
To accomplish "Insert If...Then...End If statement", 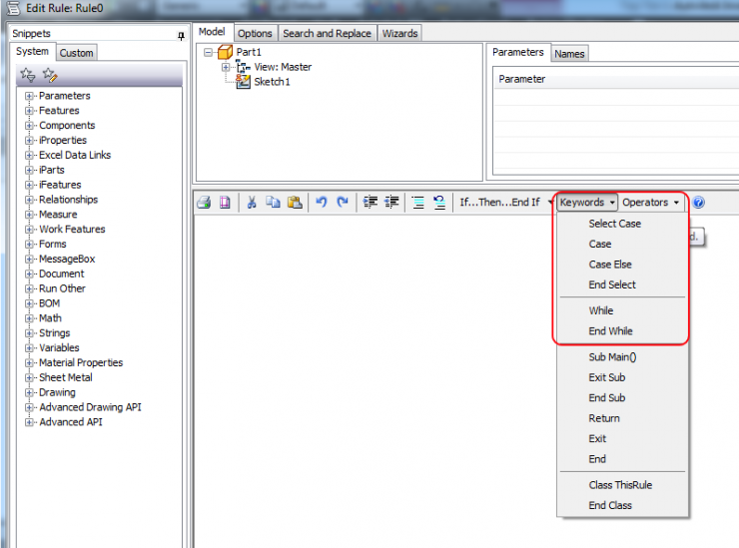I will [500, 203].
